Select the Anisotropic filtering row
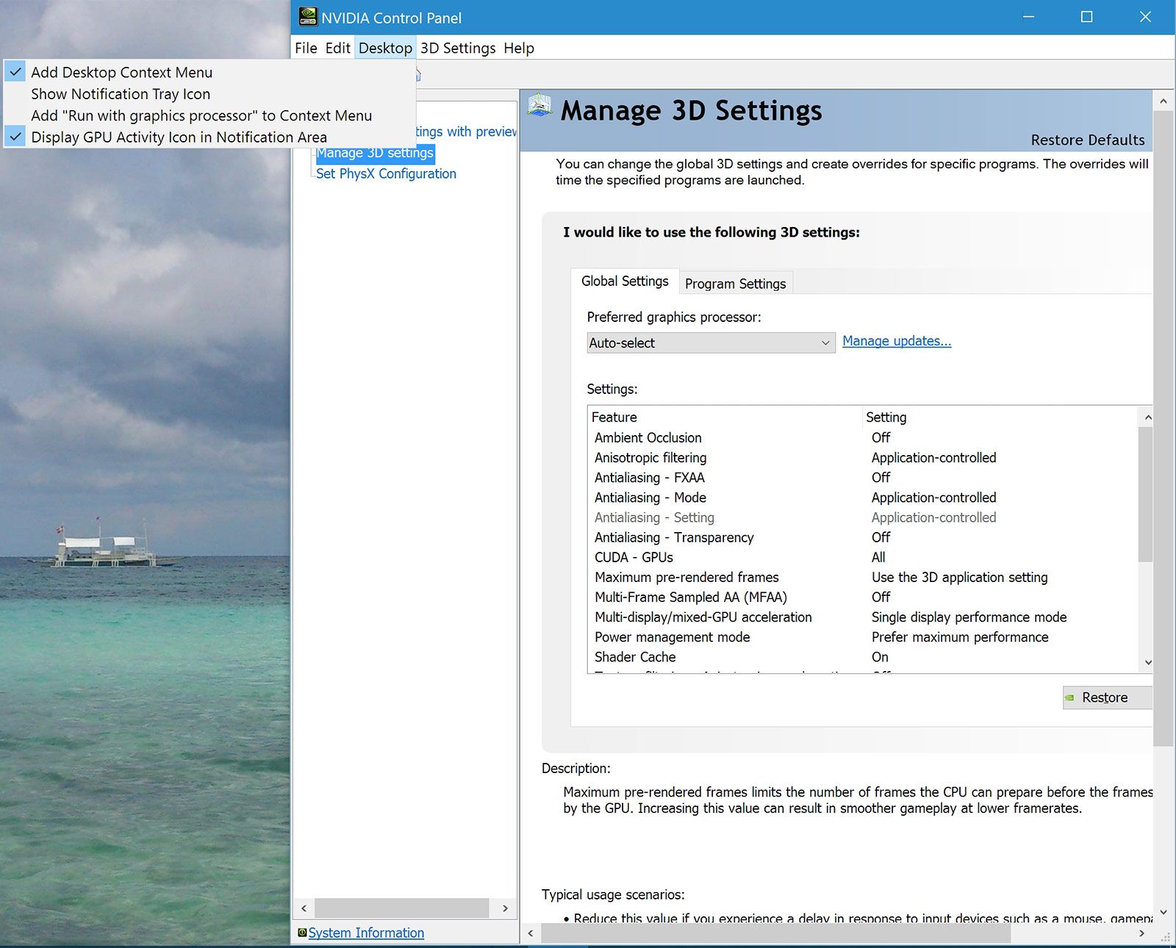1176x948 pixels. 864,457
